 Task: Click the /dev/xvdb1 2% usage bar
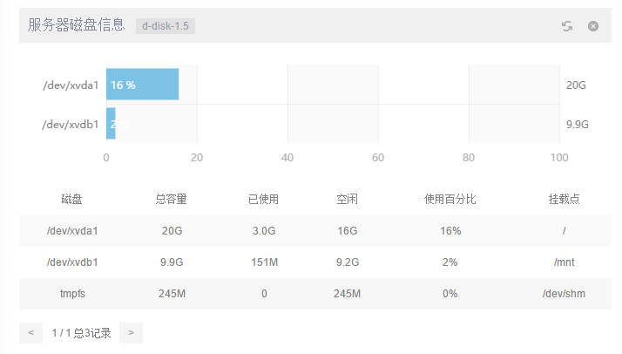[x=112, y=124]
